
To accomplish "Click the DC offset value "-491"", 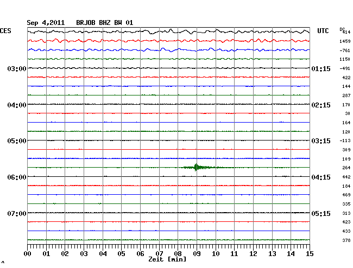I will coord(345,68).
